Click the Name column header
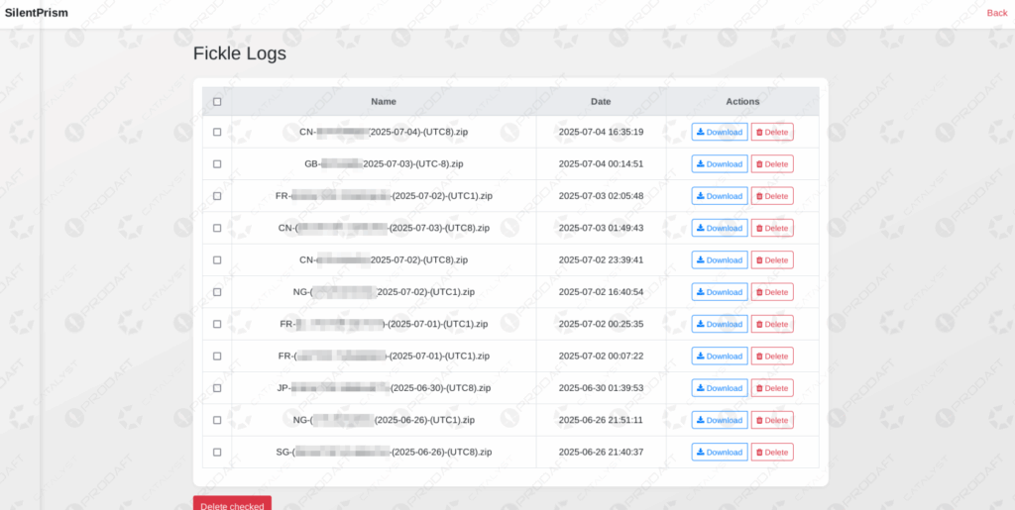This screenshot has width=1015, height=510. click(x=384, y=101)
